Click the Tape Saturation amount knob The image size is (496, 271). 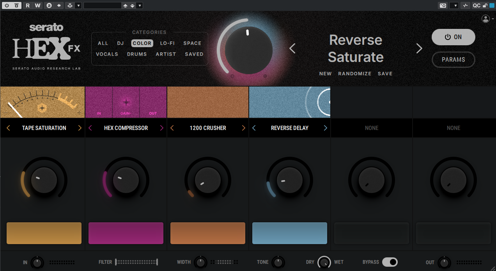(44, 180)
